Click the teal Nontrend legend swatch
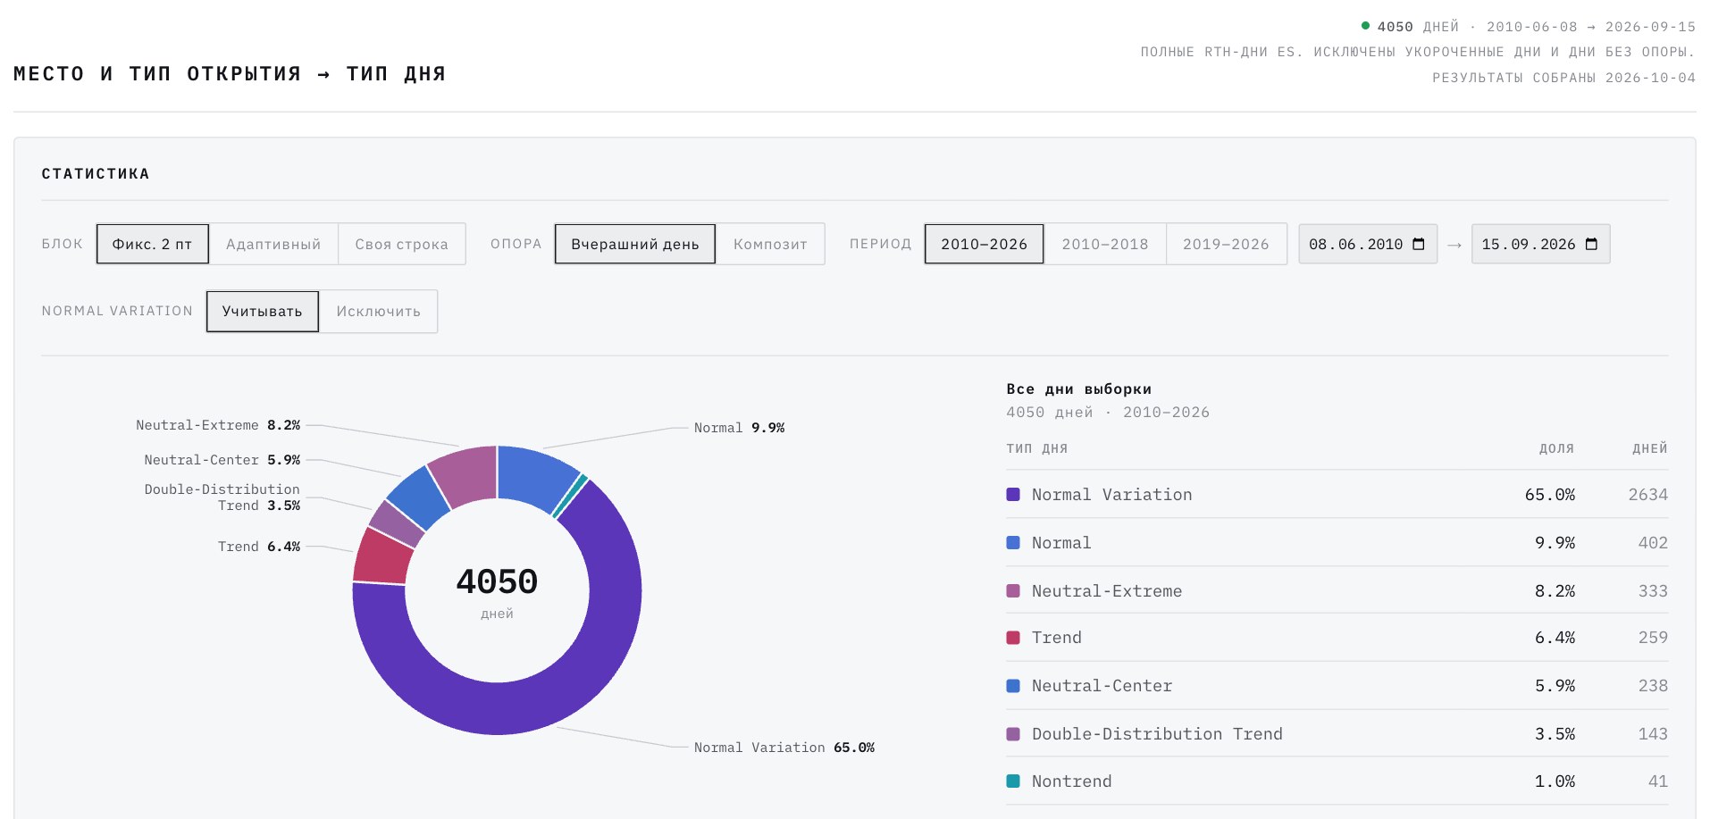 (1013, 781)
